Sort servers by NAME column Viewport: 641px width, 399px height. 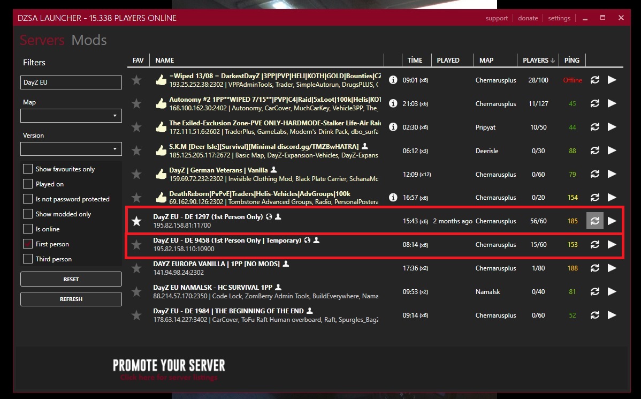165,60
